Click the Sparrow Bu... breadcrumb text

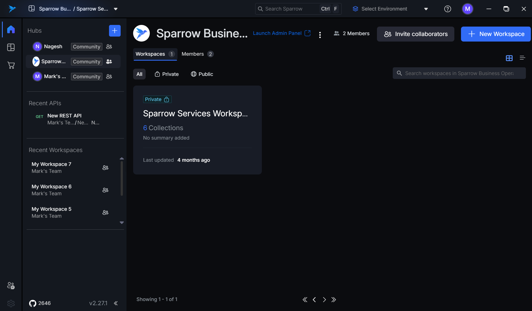pos(55,9)
